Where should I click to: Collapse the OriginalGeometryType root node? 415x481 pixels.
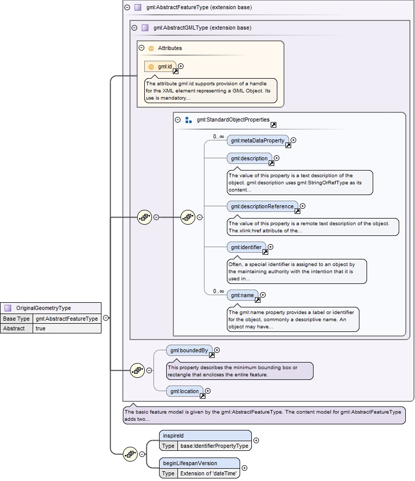(x=106, y=318)
